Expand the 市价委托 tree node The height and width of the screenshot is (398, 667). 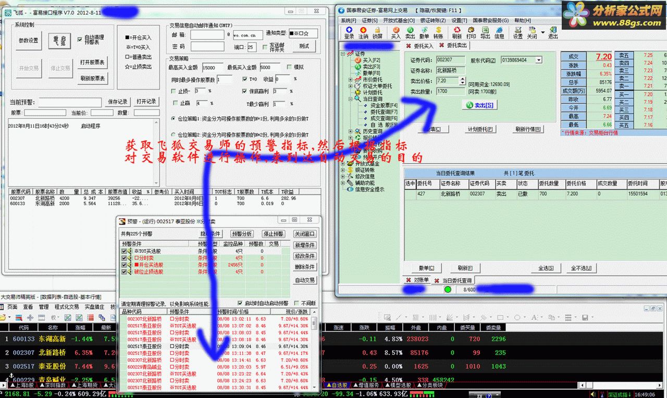coord(351,80)
